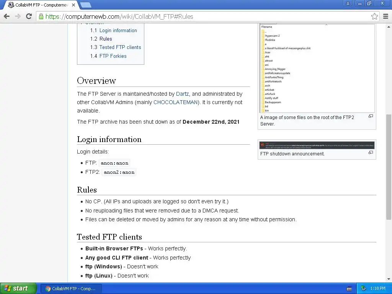Screen dimensions: 392x294
Task: Click the vertical scrollbar thumb
Action: pos(389,167)
